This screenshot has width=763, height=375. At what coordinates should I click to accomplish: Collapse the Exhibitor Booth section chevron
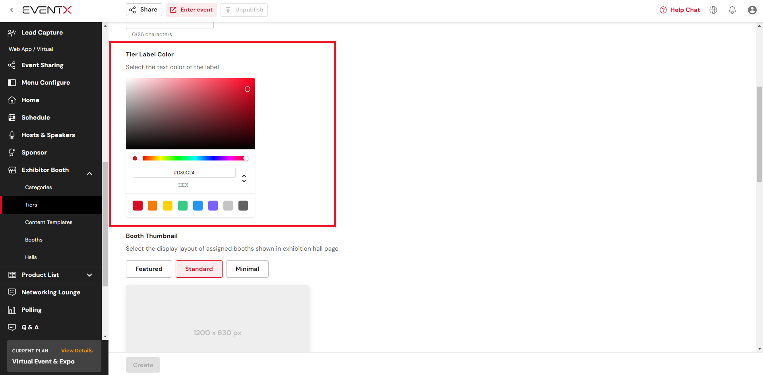[89, 173]
